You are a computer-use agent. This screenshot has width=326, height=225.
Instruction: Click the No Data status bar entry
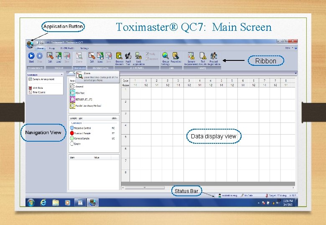[247, 195]
